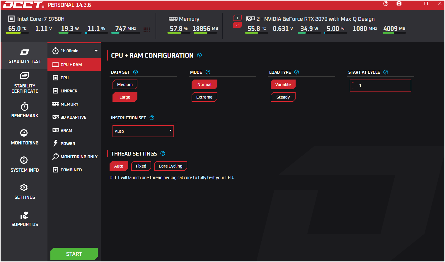Click the GPU card icon beside NVIDIA GeForce
The image size is (445, 262).
(251, 19)
